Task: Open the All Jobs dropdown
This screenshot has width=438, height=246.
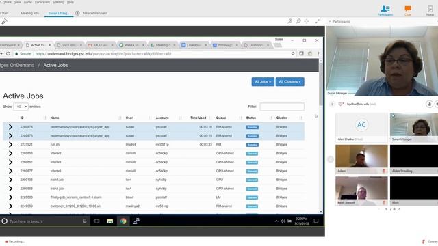Action: point(263,82)
